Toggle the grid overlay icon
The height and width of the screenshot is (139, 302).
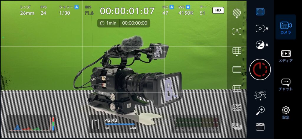pos(237,51)
